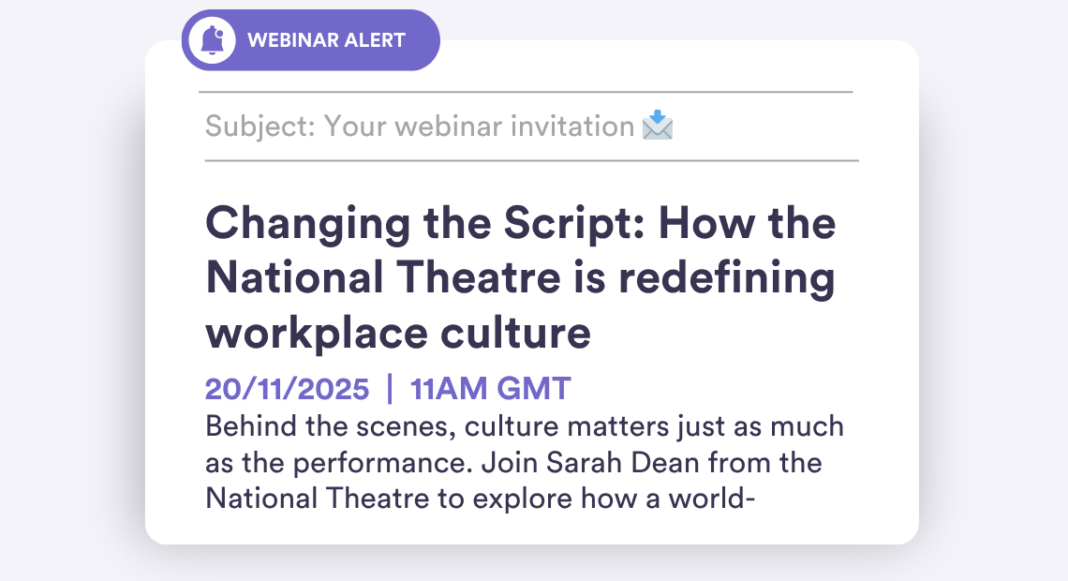The image size is (1068, 581).
Task: Click the divider line above the subject
Action: (x=529, y=92)
